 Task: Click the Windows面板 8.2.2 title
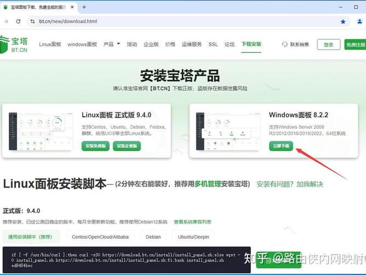tap(299, 115)
